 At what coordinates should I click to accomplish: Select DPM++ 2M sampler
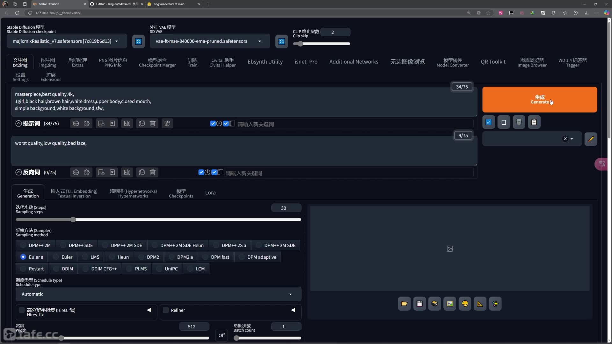point(35,245)
